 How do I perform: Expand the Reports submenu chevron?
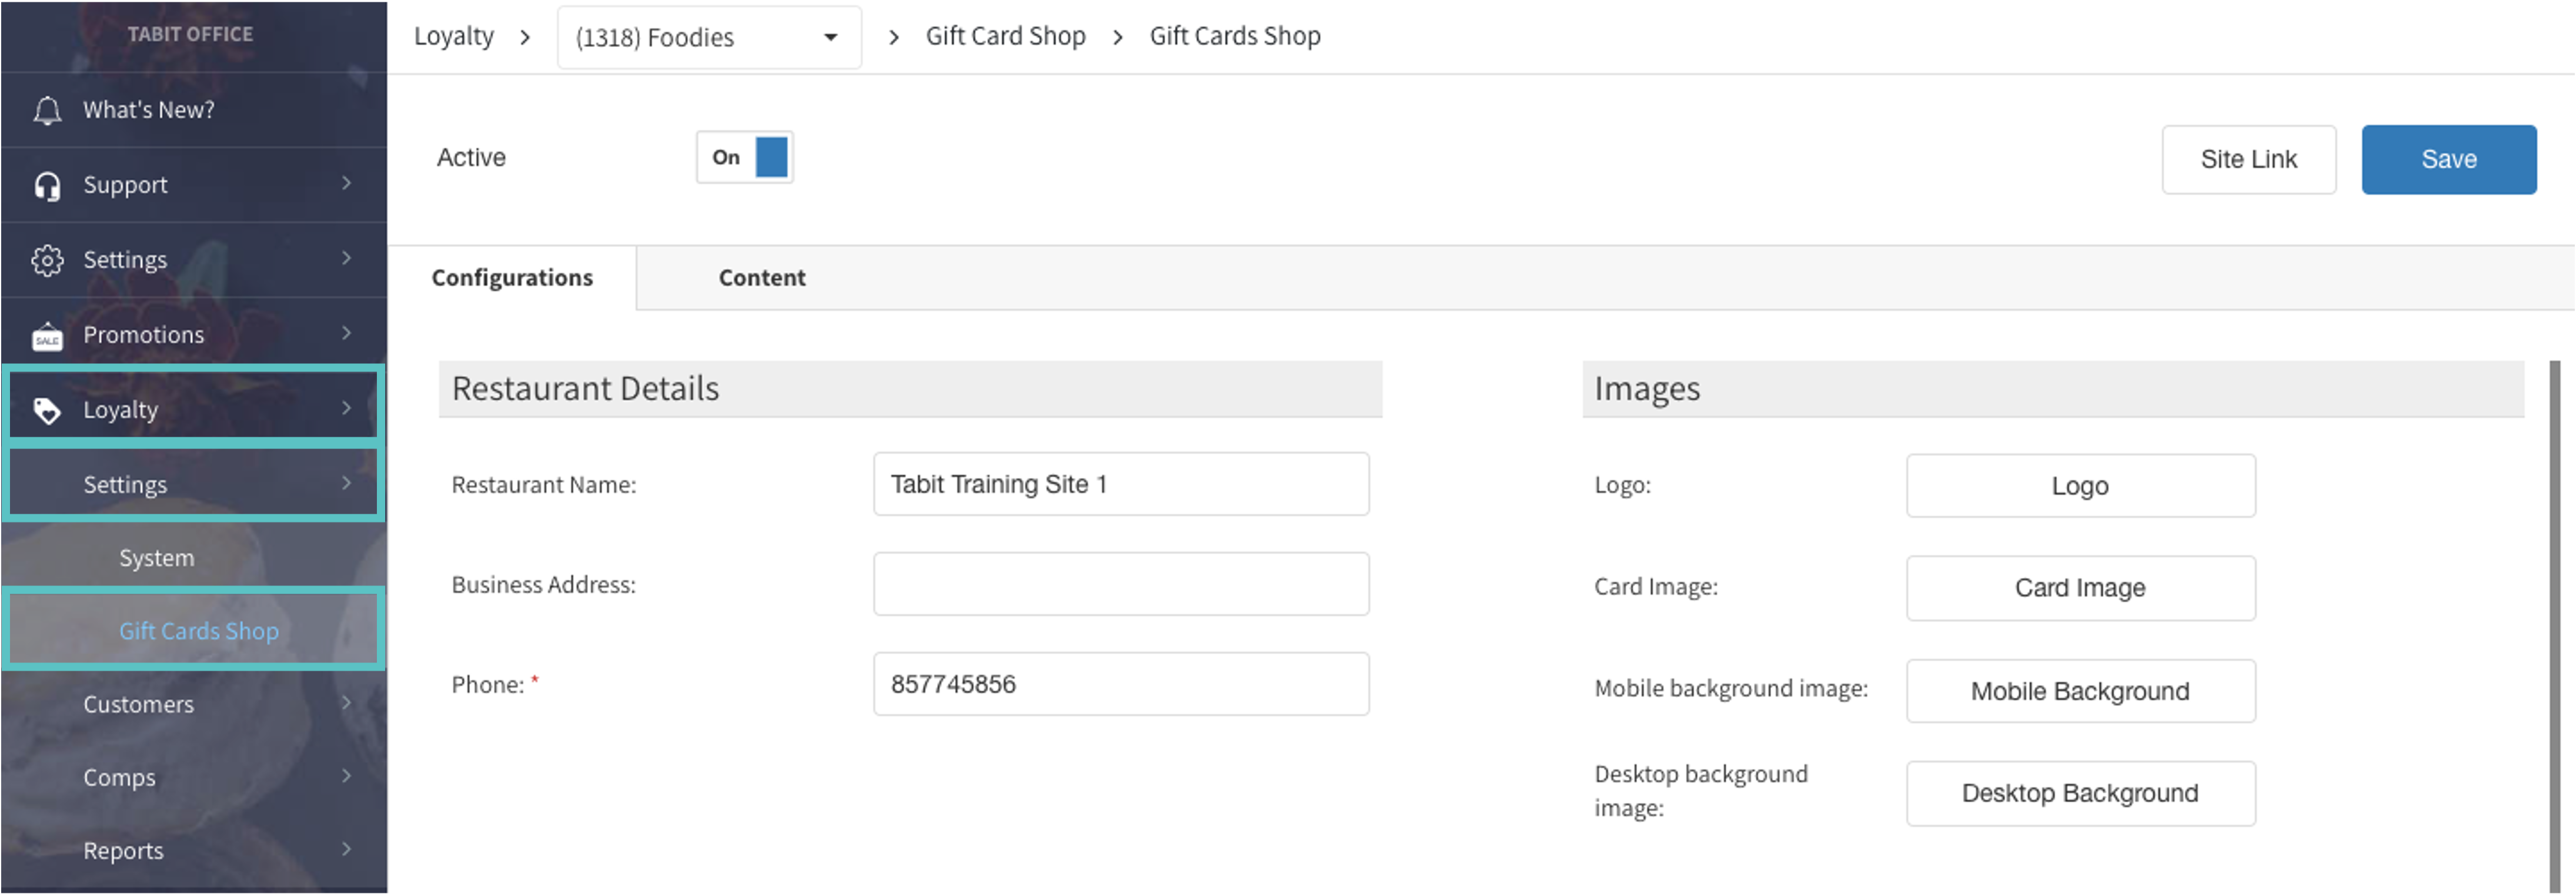click(x=346, y=849)
